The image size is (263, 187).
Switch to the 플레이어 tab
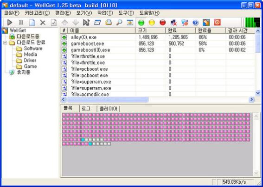pyautogui.click(x=109, y=109)
